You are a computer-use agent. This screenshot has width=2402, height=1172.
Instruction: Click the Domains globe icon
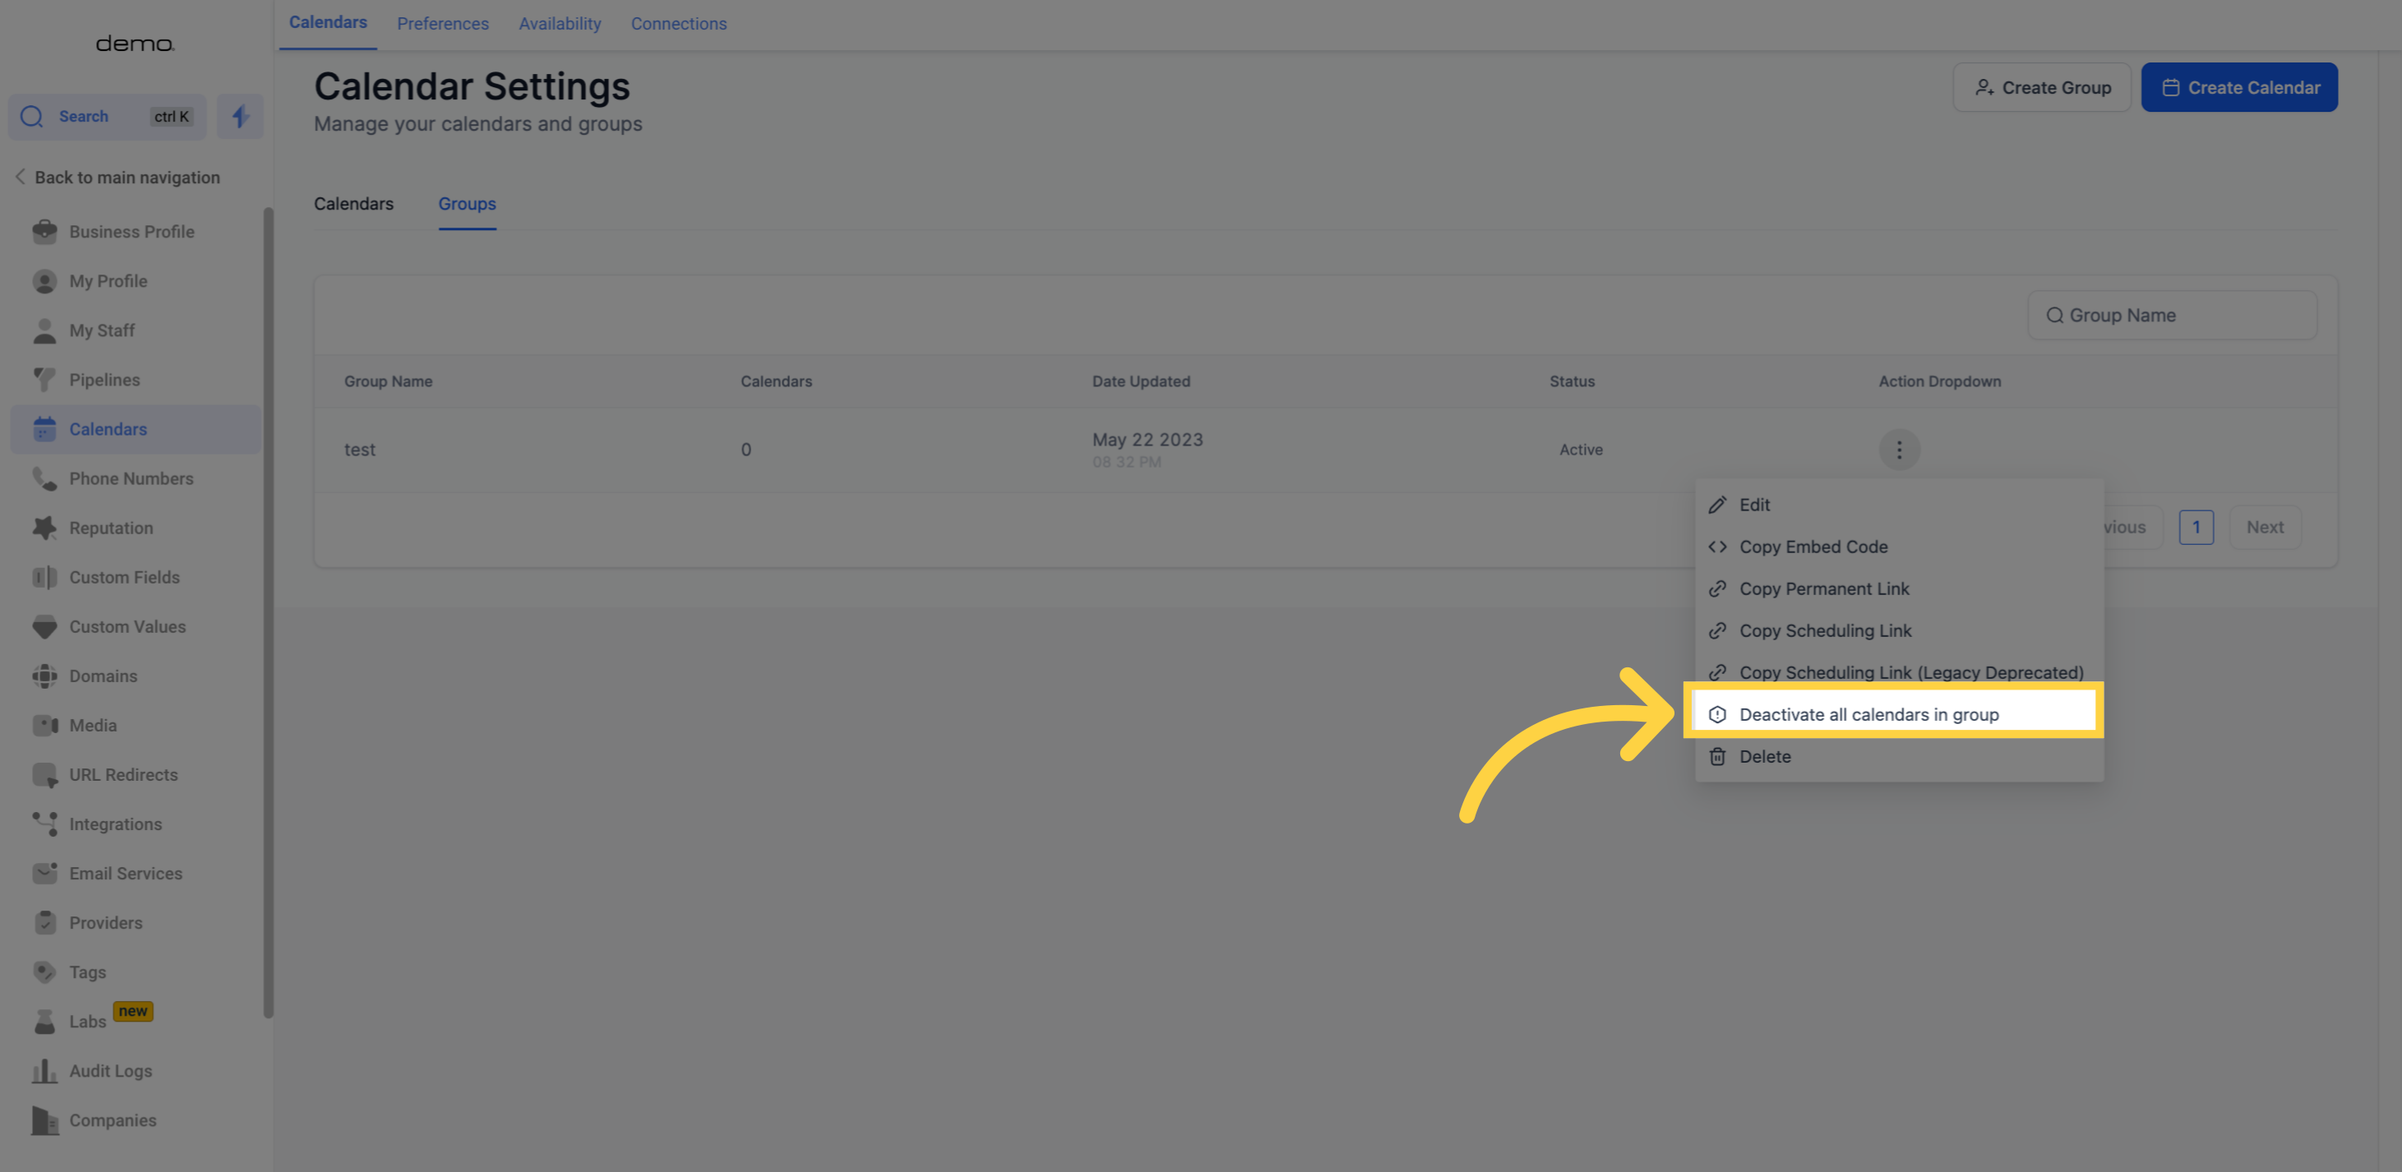click(x=44, y=676)
